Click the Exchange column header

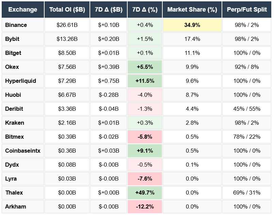click(22, 10)
